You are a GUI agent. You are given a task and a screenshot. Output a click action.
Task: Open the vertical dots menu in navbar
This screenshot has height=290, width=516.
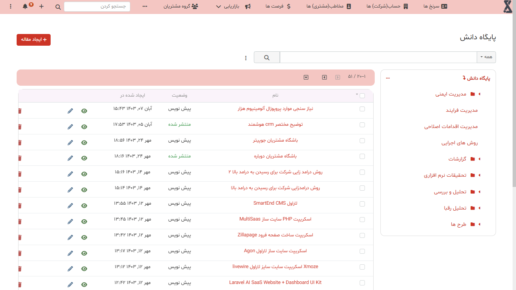10,6
